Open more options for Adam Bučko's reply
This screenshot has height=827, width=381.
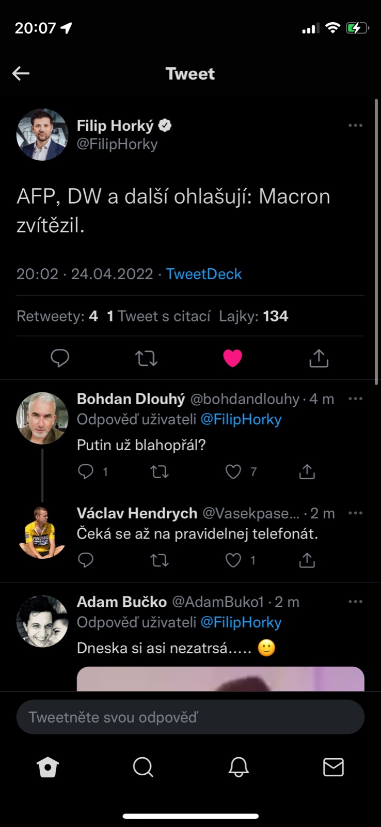pyautogui.click(x=355, y=602)
